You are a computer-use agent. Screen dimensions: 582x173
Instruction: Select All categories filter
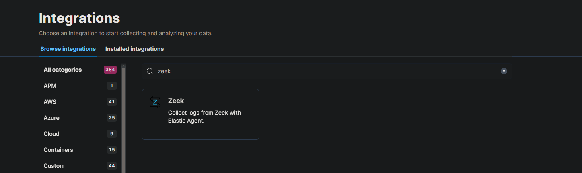tap(63, 70)
